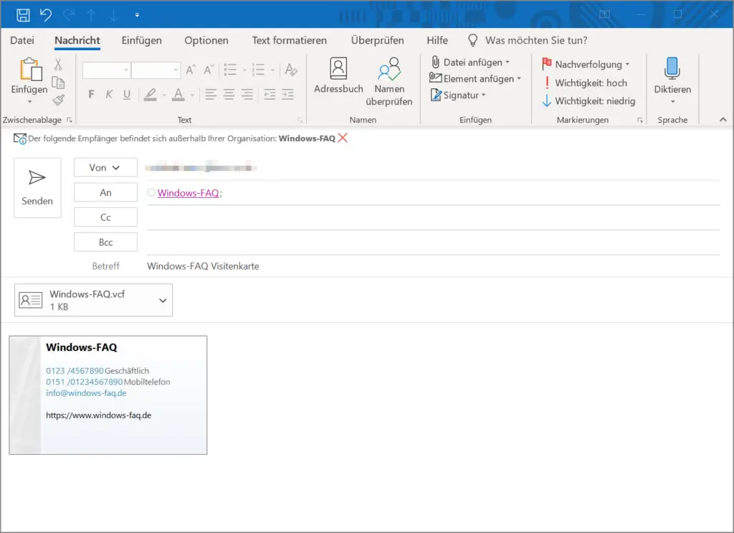
Task: Open Datei anfügen dropdown
Action: (x=470, y=62)
